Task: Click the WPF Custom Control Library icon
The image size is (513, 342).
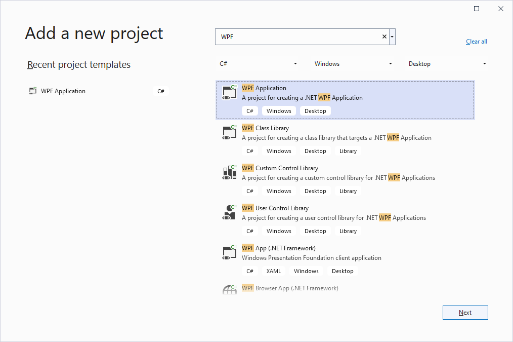Action: click(230, 173)
